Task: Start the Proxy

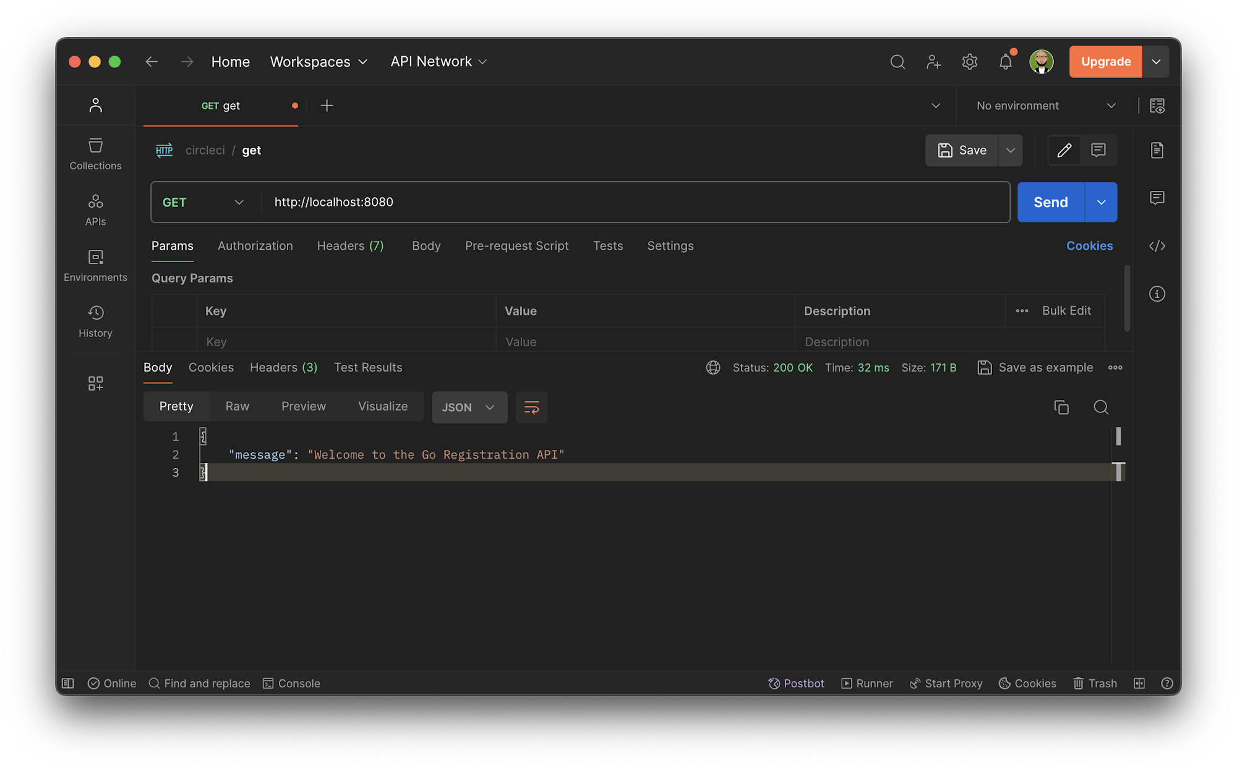Action: (946, 683)
